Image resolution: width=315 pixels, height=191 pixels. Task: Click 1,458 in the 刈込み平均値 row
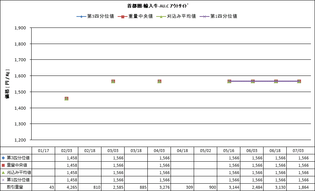pos(72,173)
